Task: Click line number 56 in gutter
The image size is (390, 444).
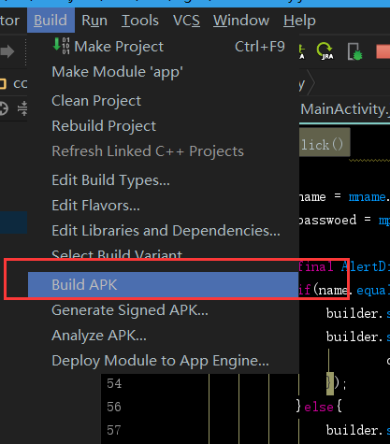Action: [114, 407]
